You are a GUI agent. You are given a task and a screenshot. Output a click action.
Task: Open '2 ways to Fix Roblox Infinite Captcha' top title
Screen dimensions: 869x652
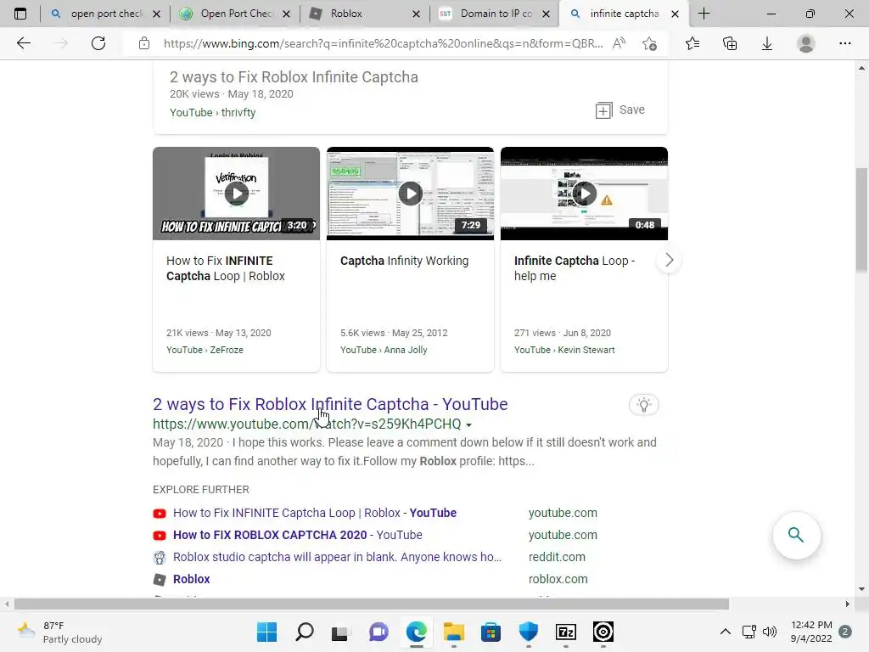[x=294, y=77]
